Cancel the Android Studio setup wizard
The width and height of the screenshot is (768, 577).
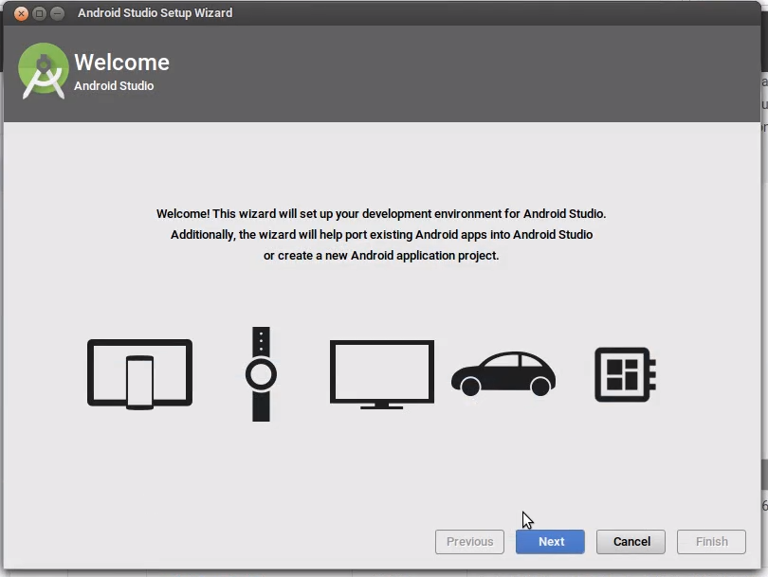pos(631,542)
